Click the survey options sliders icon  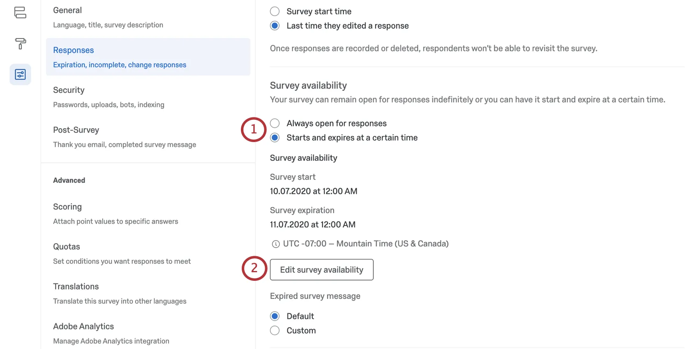point(20,74)
